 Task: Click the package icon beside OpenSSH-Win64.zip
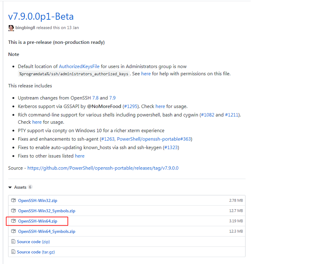(14, 221)
